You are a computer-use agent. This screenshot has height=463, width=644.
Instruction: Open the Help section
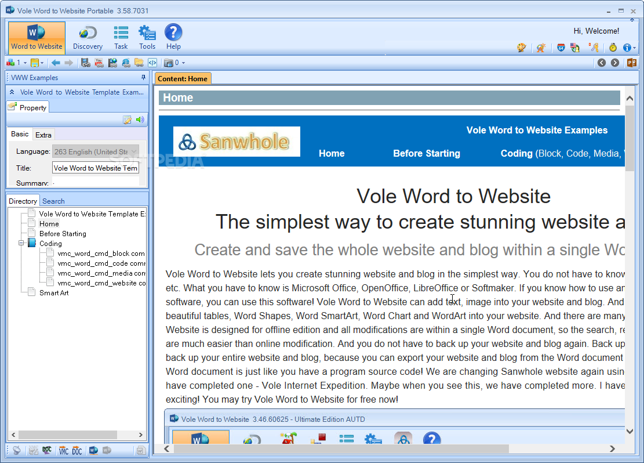pyautogui.click(x=173, y=38)
